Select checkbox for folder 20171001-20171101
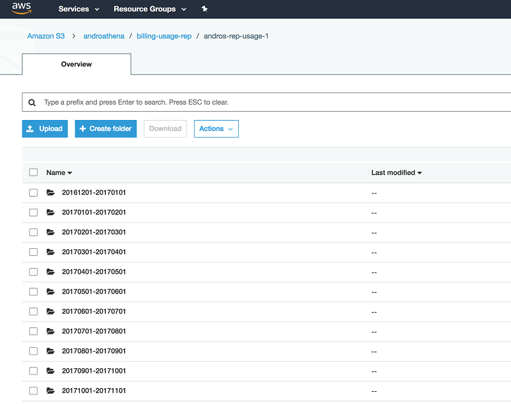The width and height of the screenshot is (511, 404). point(33,391)
